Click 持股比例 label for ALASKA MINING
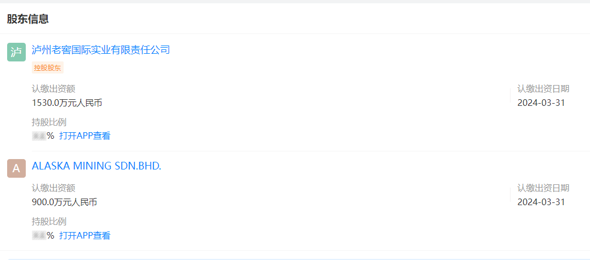 pos(49,222)
